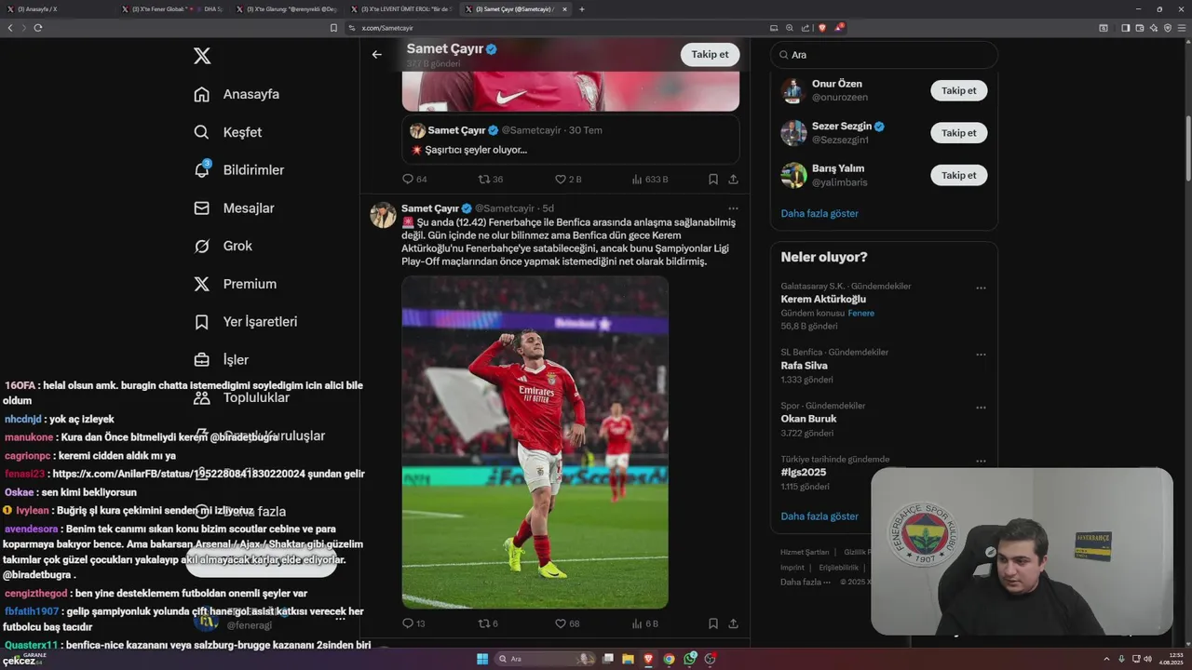The width and height of the screenshot is (1192, 670).
Task: Show more suggested accounts via Daha fazla göster
Action: 819,213
